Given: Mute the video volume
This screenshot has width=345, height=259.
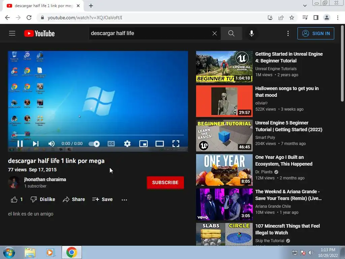Looking at the screenshot, I should tap(52, 144).
